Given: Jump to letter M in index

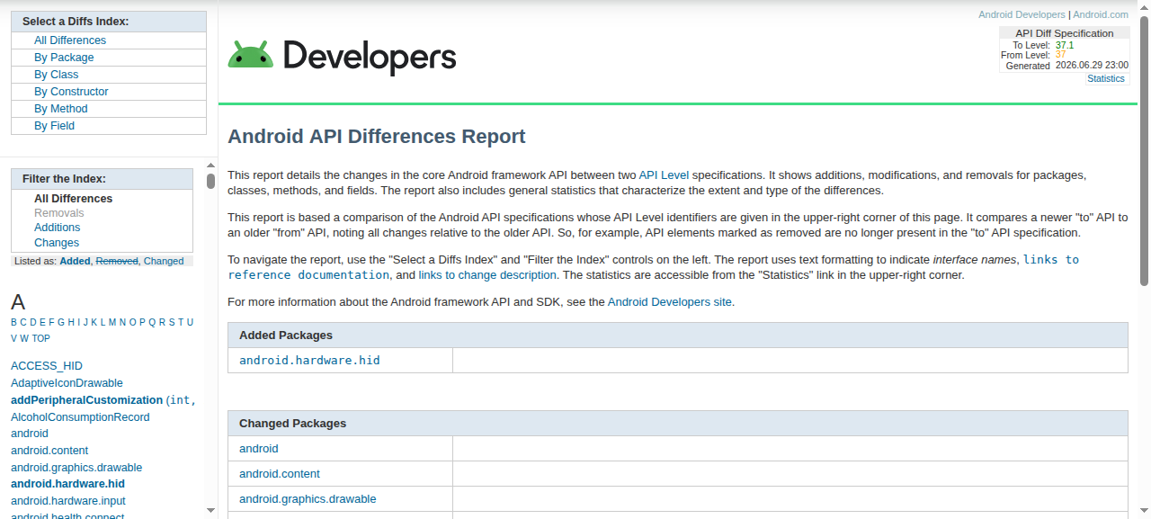Looking at the screenshot, I should coord(112,322).
